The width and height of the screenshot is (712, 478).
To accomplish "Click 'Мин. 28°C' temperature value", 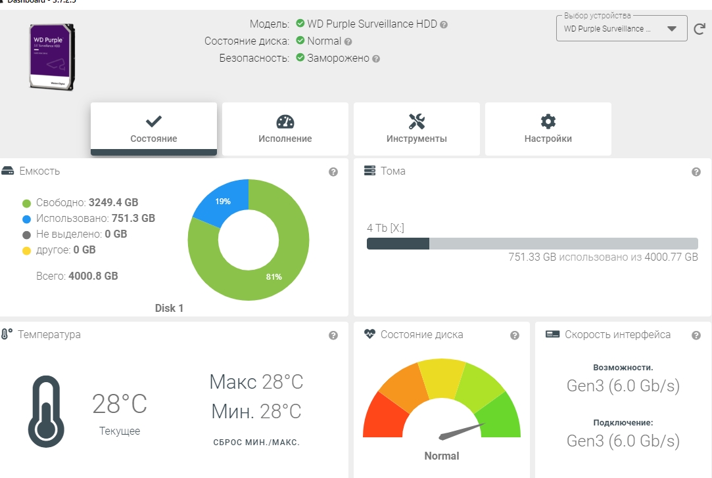I will point(256,411).
